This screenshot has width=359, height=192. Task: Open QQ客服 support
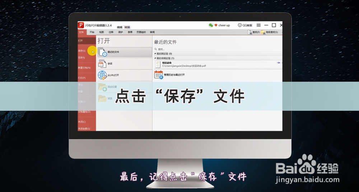click(245, 25)
